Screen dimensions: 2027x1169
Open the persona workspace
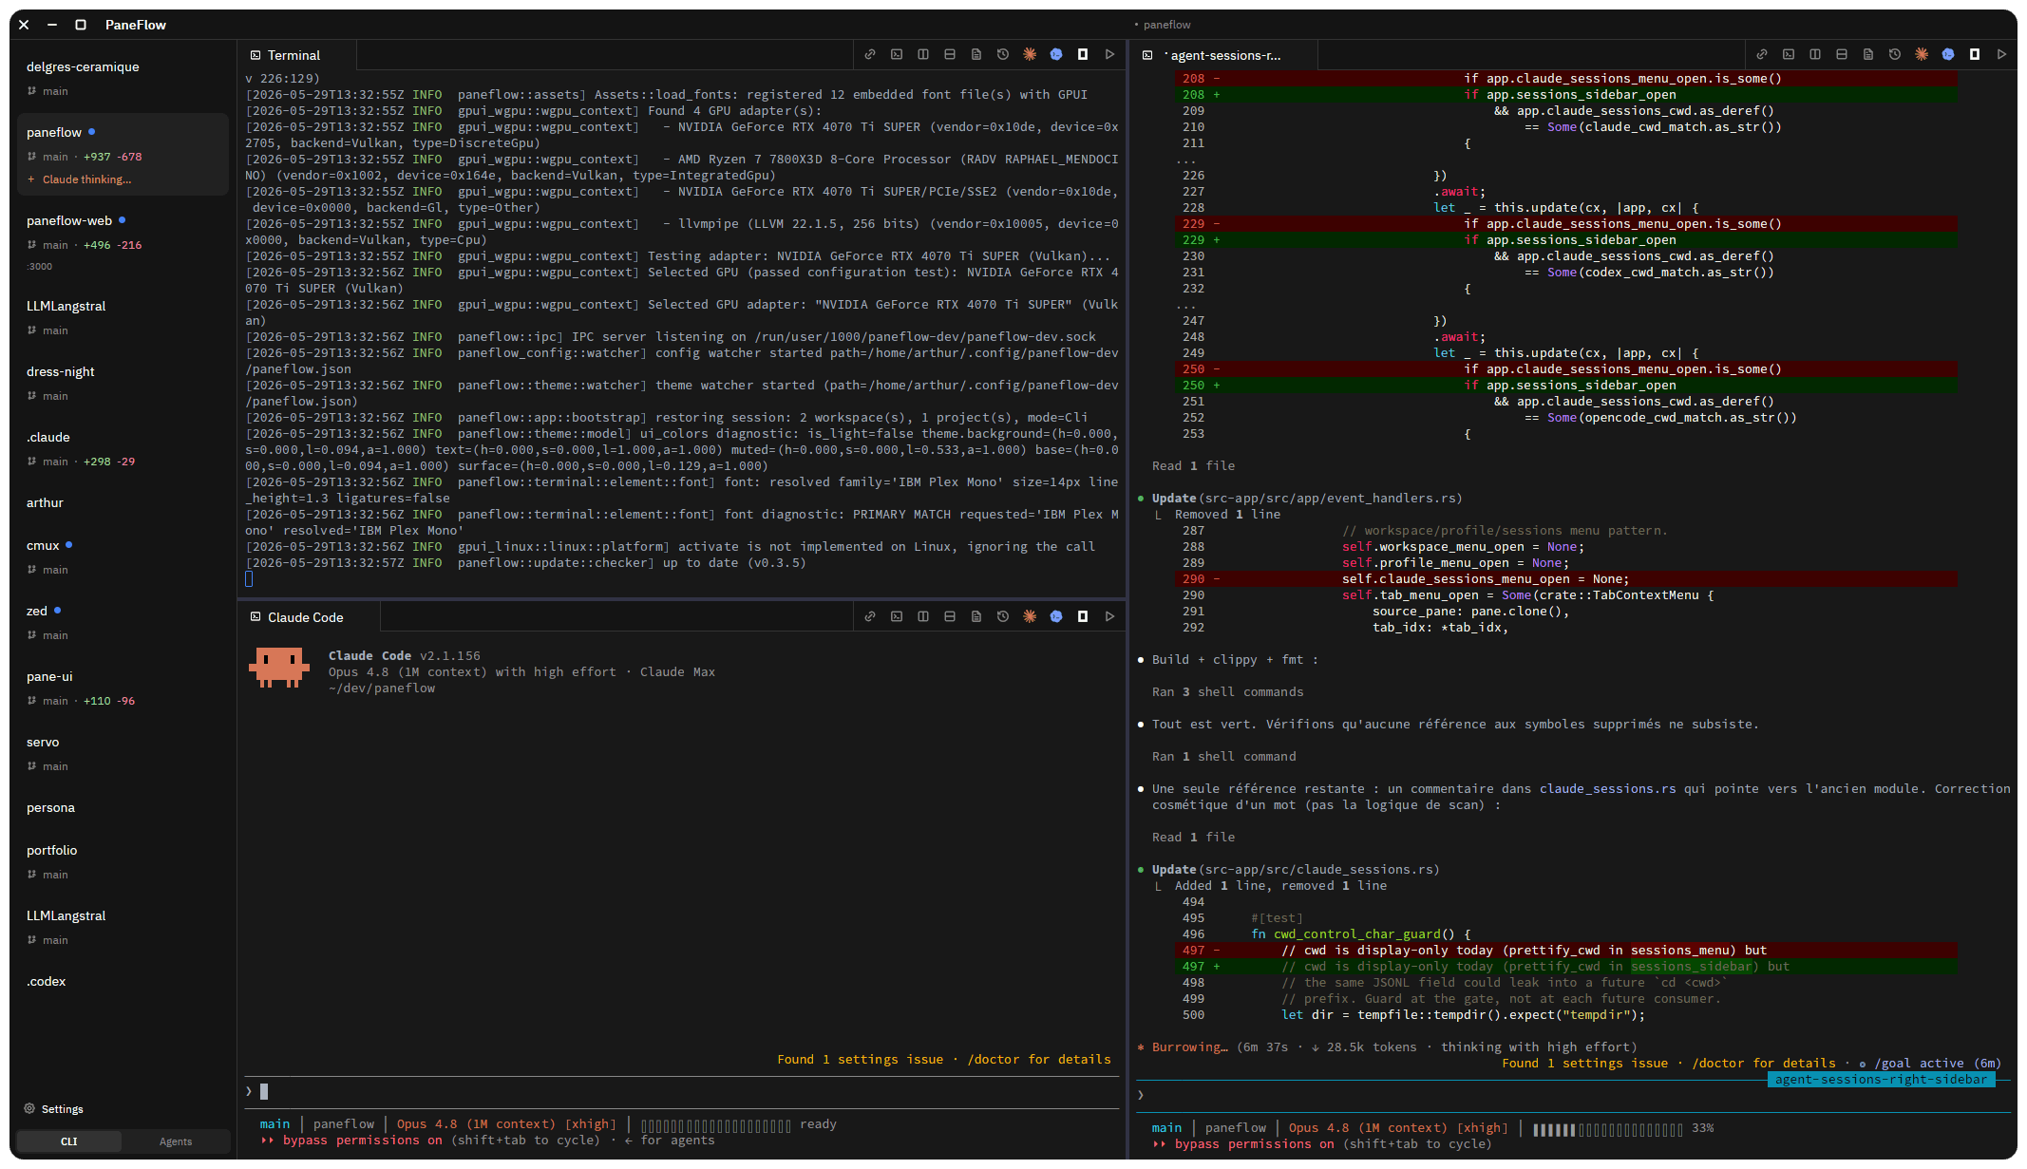click(x=123, y=808)
